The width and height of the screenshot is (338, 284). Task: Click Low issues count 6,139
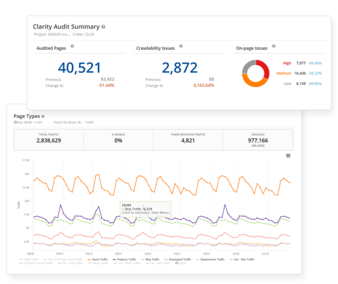[x=301, y=84]
